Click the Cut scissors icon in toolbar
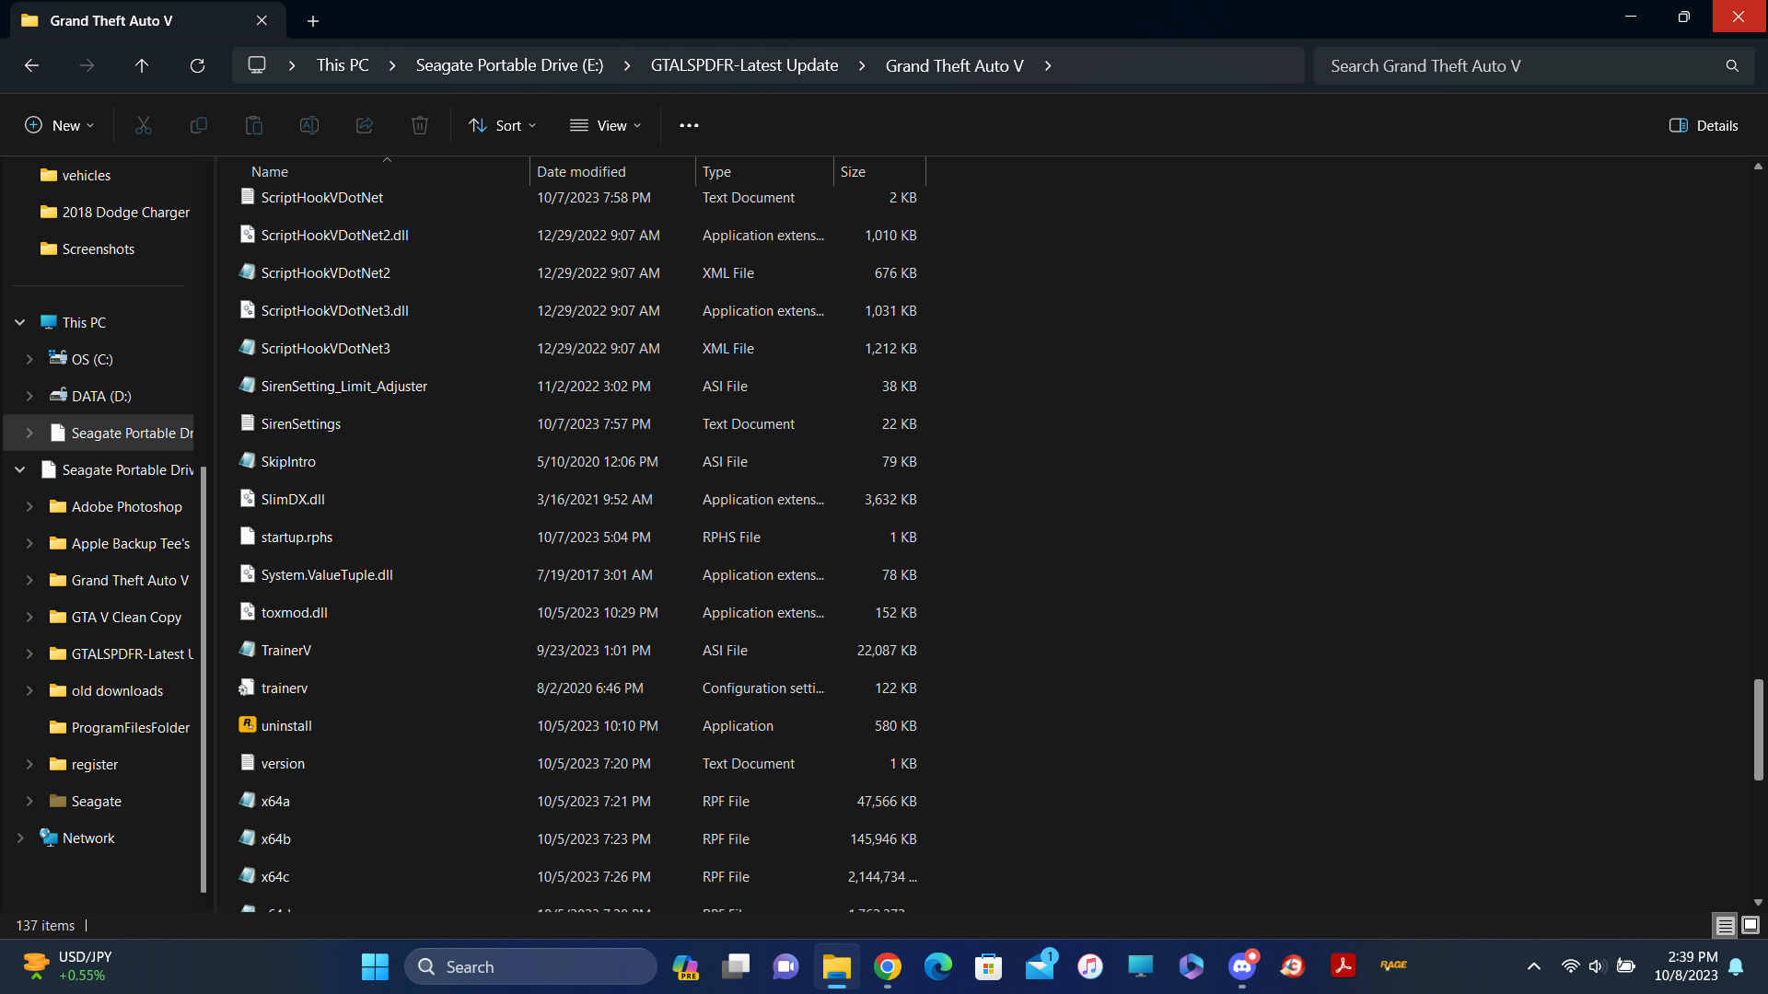The height and width of the screenshot is (994, 1768). [x=144, y=125]
